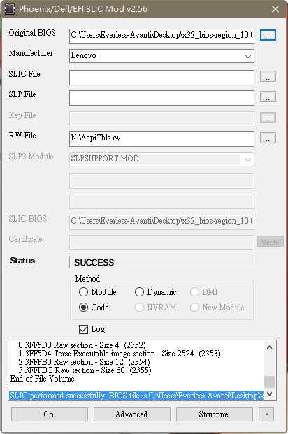
Task: Click the log scrollbar down arrow
Action: pyautogui.click(x=269, y=394)
